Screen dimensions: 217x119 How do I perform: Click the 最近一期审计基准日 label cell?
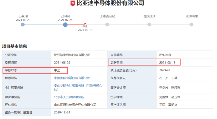click(27, 112)
